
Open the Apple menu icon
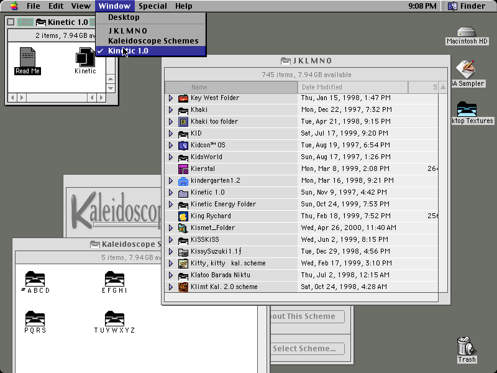[x=14, y=6]
